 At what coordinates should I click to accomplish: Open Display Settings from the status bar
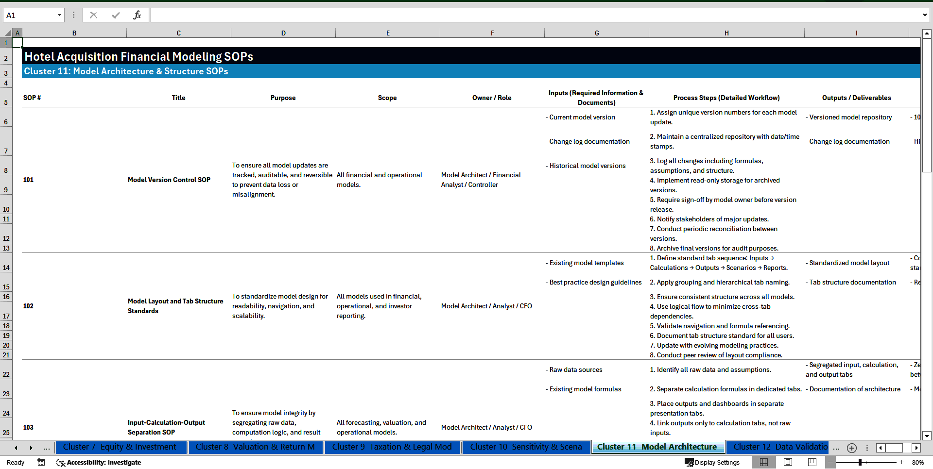pyautogui.click(x=712, y=462)
